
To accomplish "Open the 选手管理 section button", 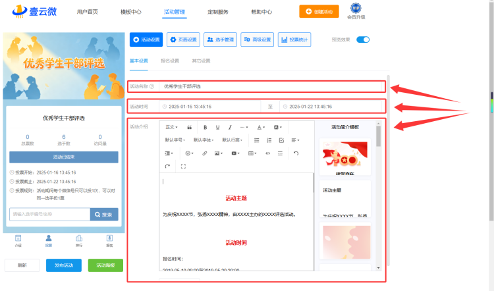I will coord(220,40).
